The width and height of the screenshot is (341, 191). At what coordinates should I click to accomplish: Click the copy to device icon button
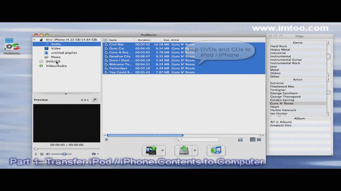pyautogui.click(x=151, y=150)
